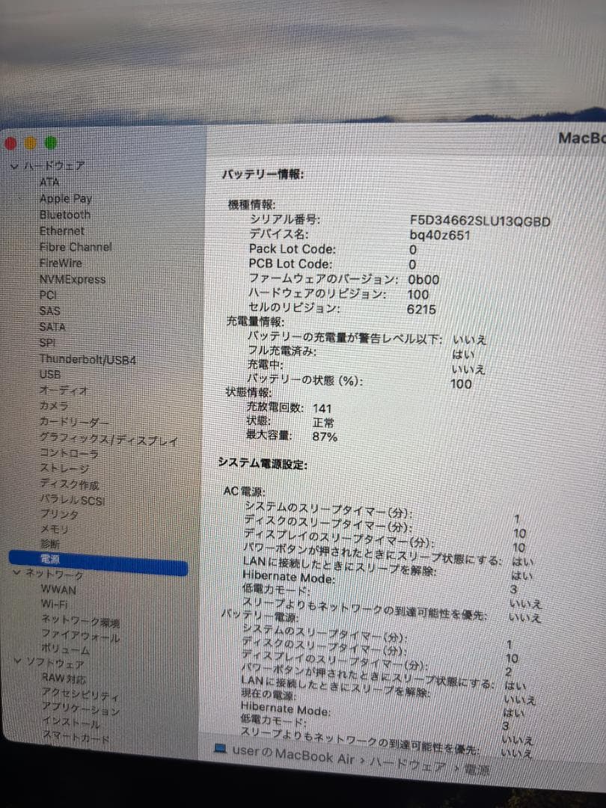Open ストレージ in the sidebar
606x808 pixels.
point(64,468)
